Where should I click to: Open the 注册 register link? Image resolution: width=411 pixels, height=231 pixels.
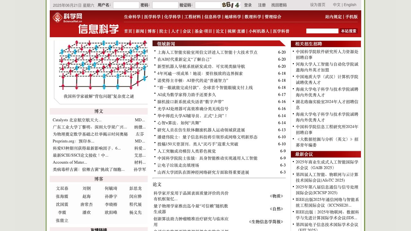click(262, 5)
